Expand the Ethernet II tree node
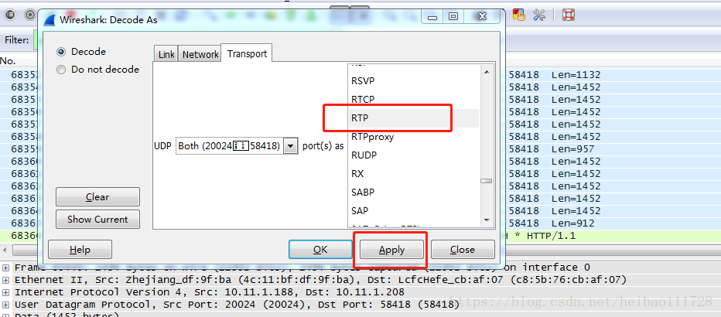721x317 pixels. (6, 280)
